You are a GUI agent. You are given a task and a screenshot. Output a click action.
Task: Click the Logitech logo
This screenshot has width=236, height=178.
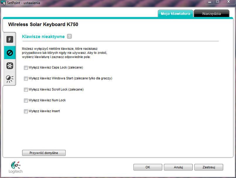pyautogui.click(x=16, y=167)
